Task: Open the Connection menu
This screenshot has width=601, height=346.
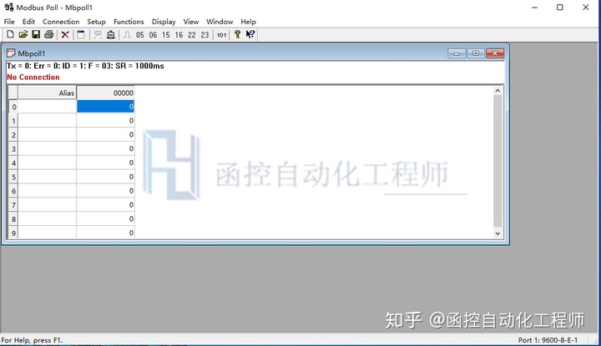Action: 61,22
